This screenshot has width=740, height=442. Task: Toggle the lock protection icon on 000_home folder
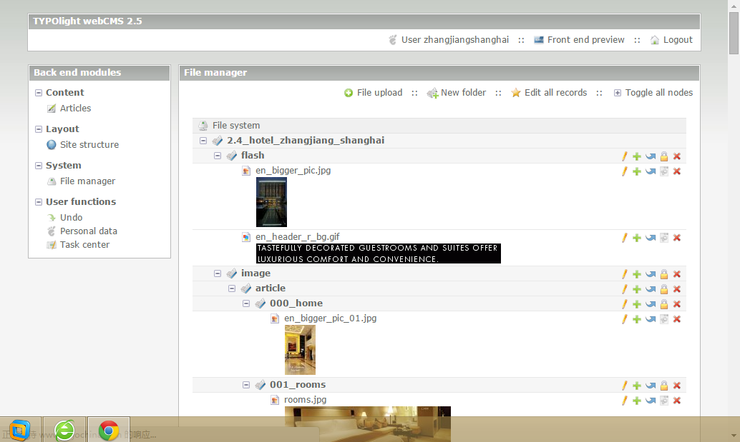coord(664,304)
